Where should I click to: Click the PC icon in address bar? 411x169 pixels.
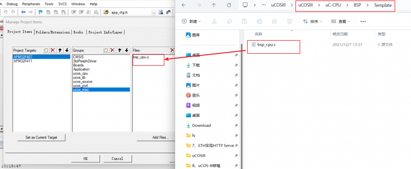245,5
